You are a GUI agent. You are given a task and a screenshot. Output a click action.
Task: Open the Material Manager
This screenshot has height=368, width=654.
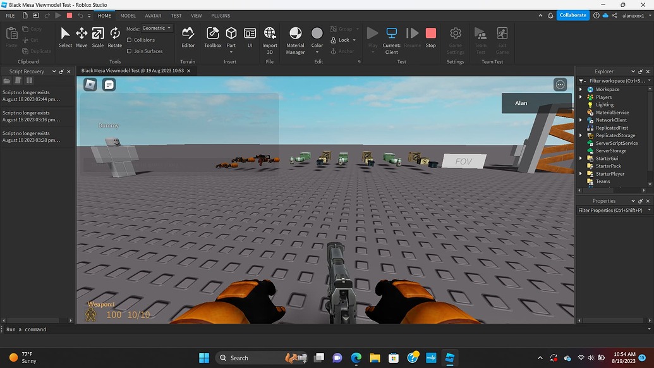[294, 38]
